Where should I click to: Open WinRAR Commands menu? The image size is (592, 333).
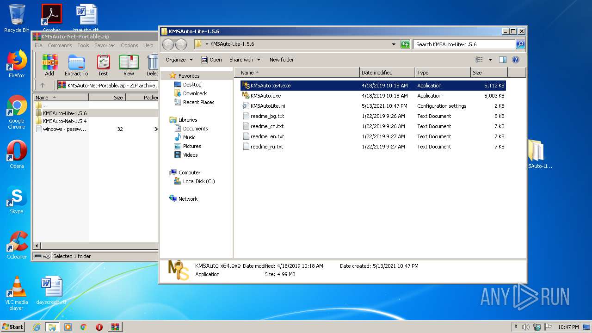60,45
